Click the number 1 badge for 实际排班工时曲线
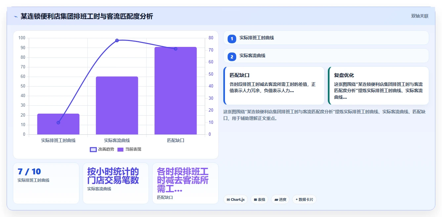Viewport: 442px width, 217px height. (x=232, y=39)
